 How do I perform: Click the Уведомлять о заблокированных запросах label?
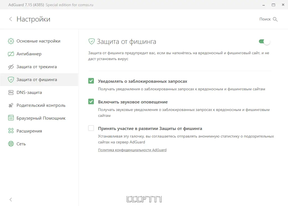pos(143,81)
